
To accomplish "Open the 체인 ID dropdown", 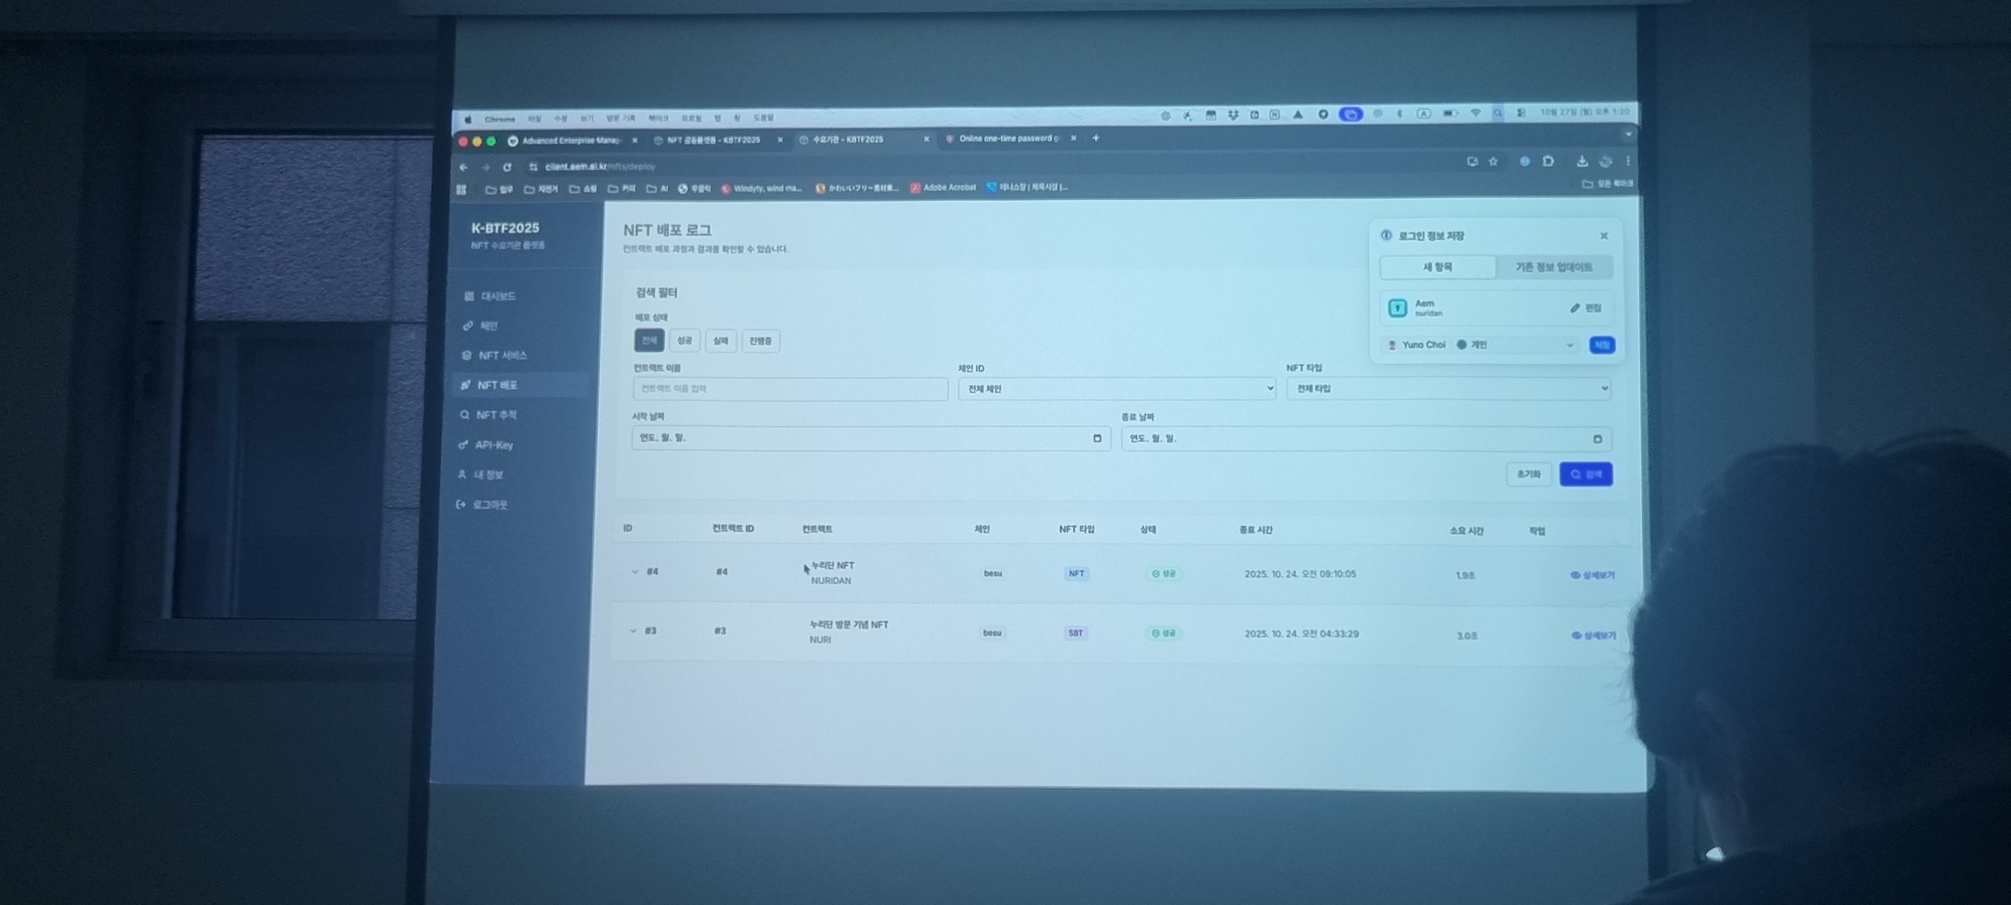I will tap(1116, 389).
